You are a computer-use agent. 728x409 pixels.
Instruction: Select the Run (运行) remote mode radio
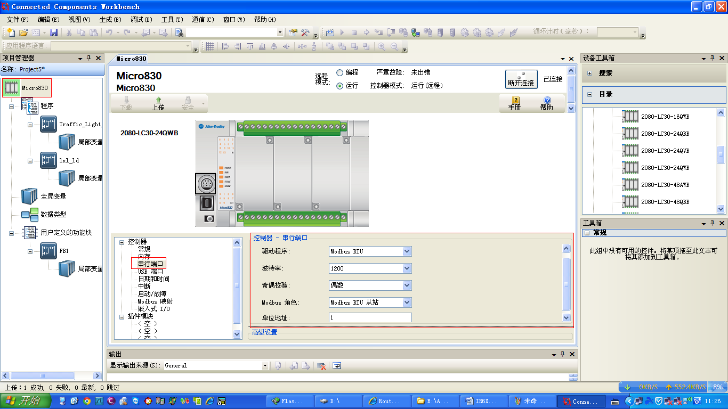339,86
